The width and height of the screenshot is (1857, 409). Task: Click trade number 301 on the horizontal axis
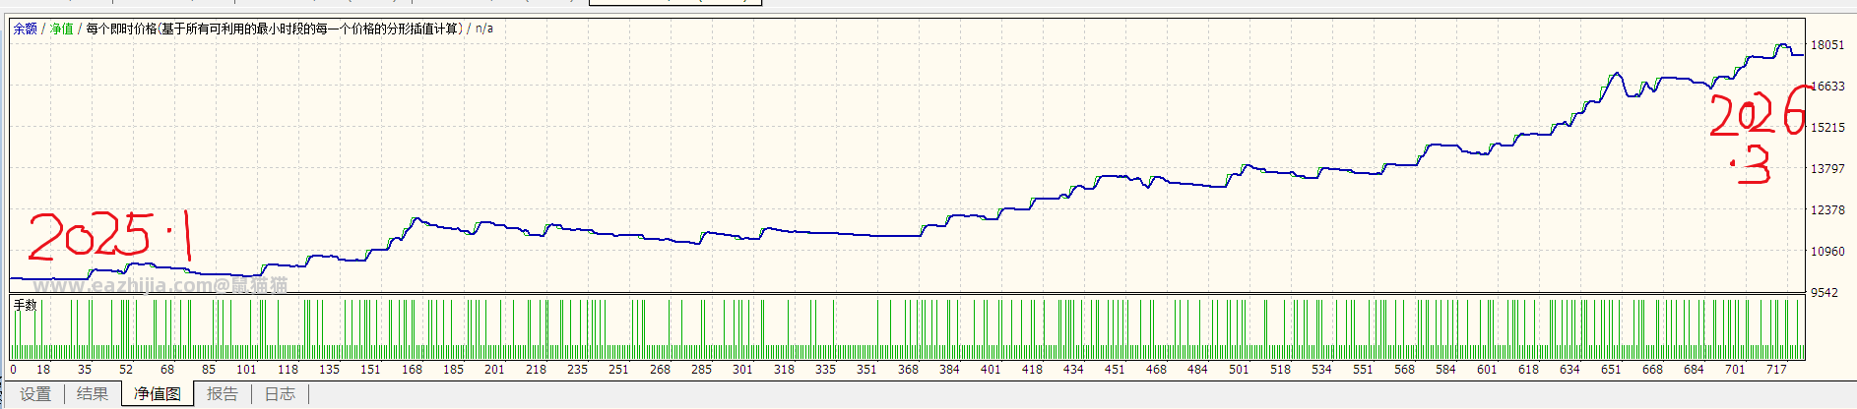click(x=742, y=370)
